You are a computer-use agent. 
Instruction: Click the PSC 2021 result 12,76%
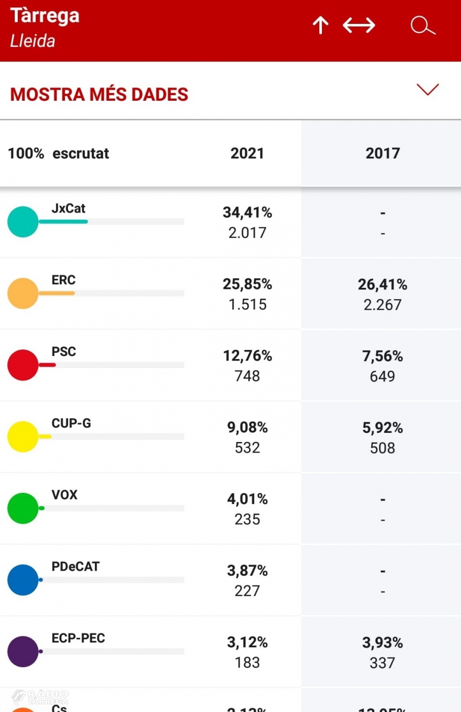(x=247, y=356)
